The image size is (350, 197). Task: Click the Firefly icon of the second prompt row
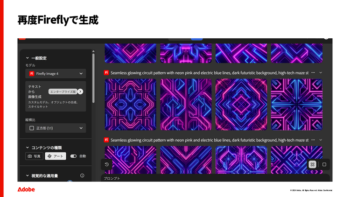(106, 140)
